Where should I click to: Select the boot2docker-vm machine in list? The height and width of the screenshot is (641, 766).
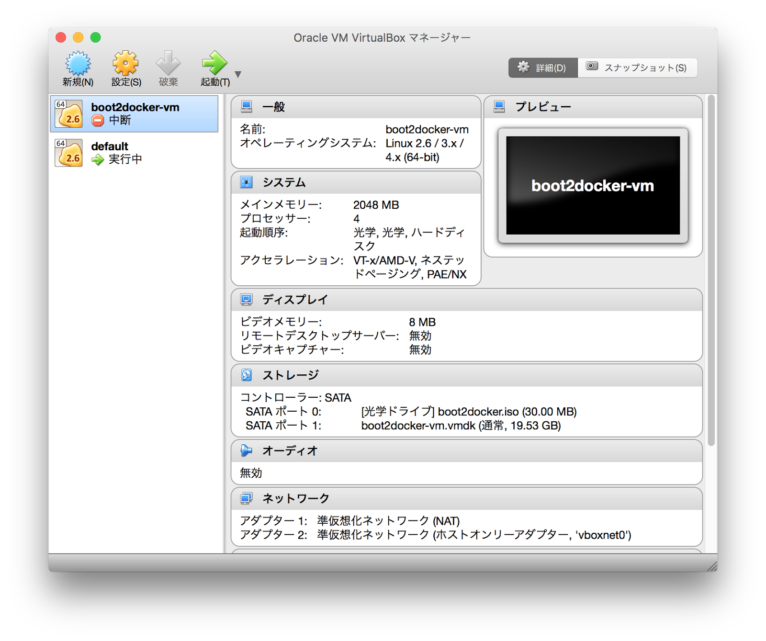(x=135, y=113)
